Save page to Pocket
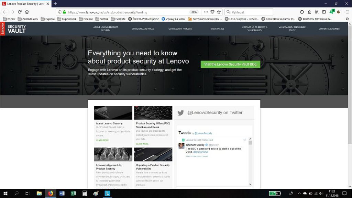352x198 pixels. pos(212,12)
